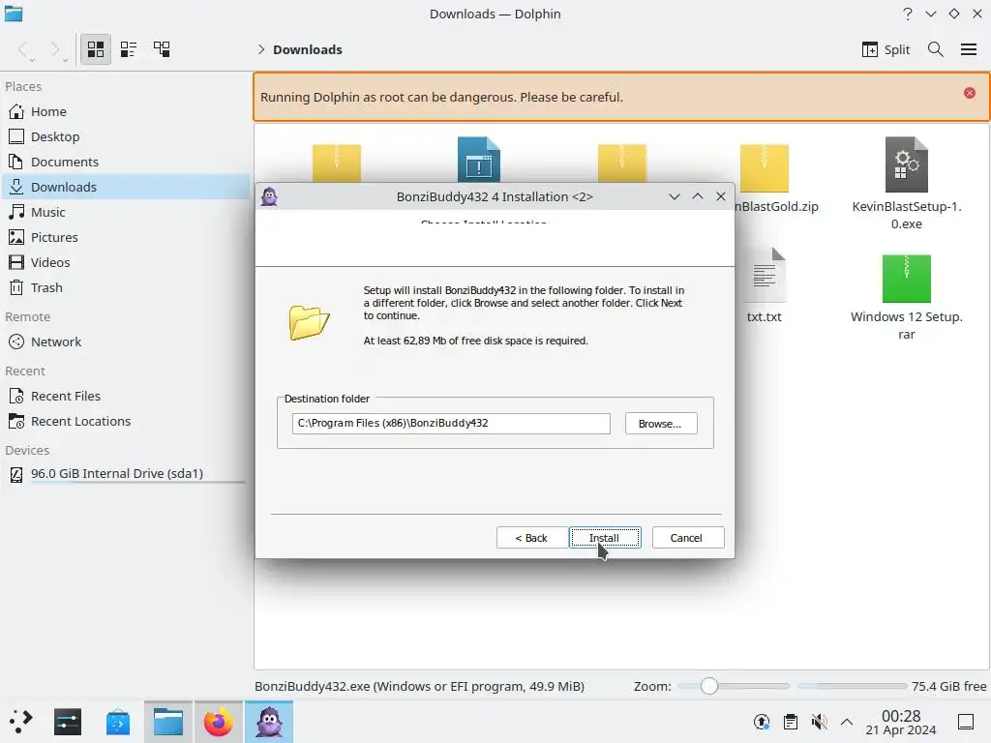Viewport: 991px width, 743px height.
Task: Open Dolphin window help button
Action: (908, 14)
